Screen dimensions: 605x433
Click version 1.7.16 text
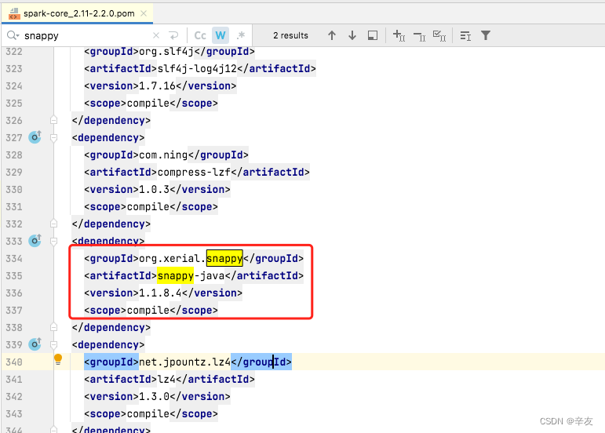point(157,86)
